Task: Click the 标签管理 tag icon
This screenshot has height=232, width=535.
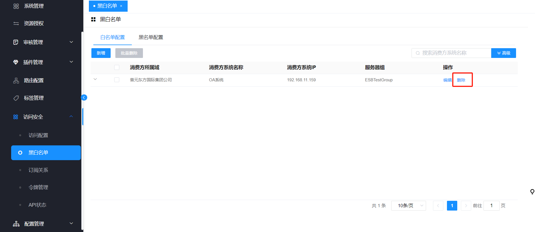Action: pyautogui.click(x=16, y=98)
